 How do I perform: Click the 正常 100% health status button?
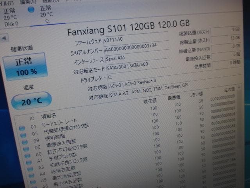point(26,66)
